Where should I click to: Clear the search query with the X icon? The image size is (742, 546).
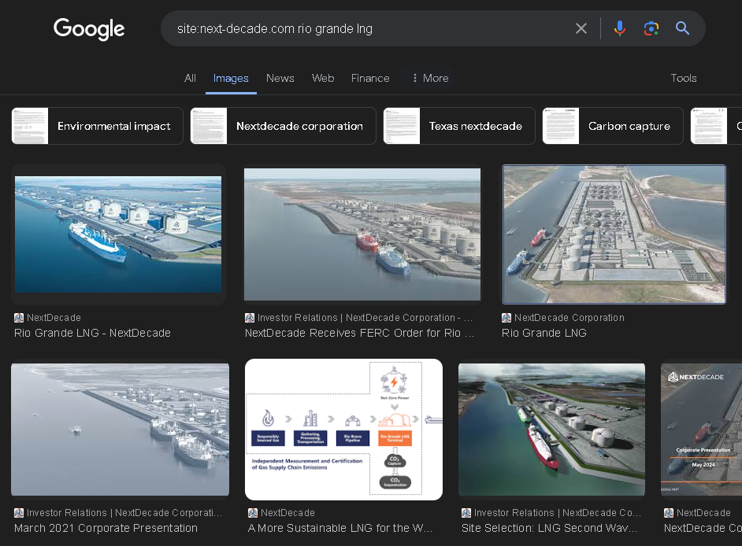[581, 29]
